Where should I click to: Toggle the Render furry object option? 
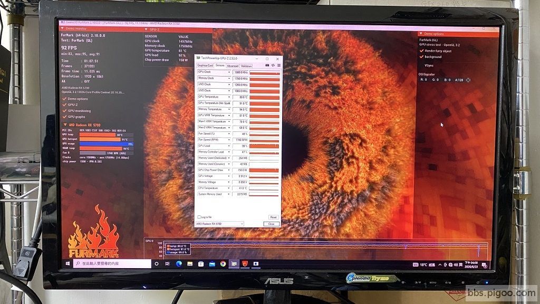click(421, 51)
